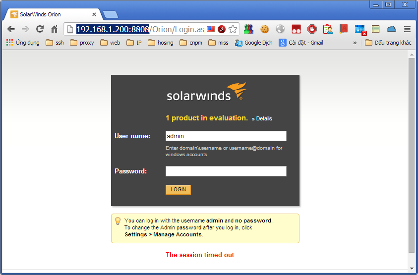Image resolution: width=418 pixels, height=275 pixels.
Task: Click the yellow notepad extension icon
Action: click(x=375, y=29)
